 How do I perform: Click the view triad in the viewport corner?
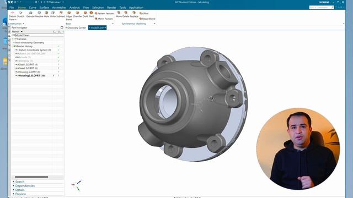tap(77, 185)
